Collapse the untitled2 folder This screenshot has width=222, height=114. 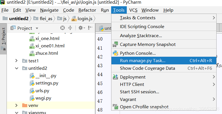point(16,68)
